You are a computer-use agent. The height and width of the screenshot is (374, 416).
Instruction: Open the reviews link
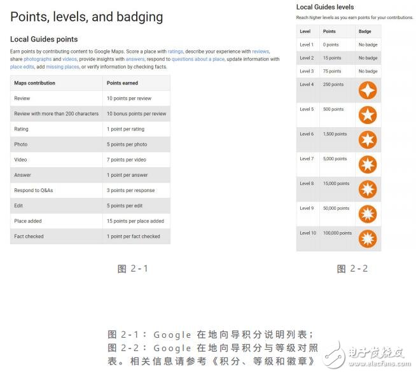(x=260, y=52)
